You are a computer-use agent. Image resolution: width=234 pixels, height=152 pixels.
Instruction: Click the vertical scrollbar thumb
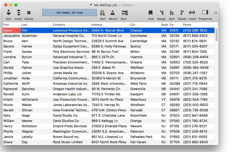[x=216, y=35]
